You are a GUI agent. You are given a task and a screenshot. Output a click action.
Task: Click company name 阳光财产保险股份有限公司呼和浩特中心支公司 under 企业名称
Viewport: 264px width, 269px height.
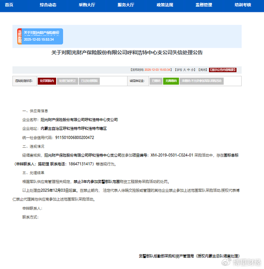click(x=79, y=120)
